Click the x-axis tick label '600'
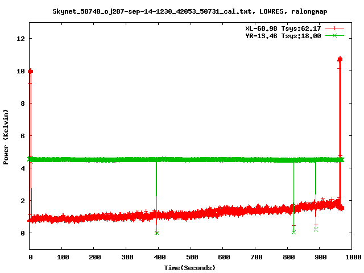The height and width of the screenshot is (273, 364). [224, 257]
